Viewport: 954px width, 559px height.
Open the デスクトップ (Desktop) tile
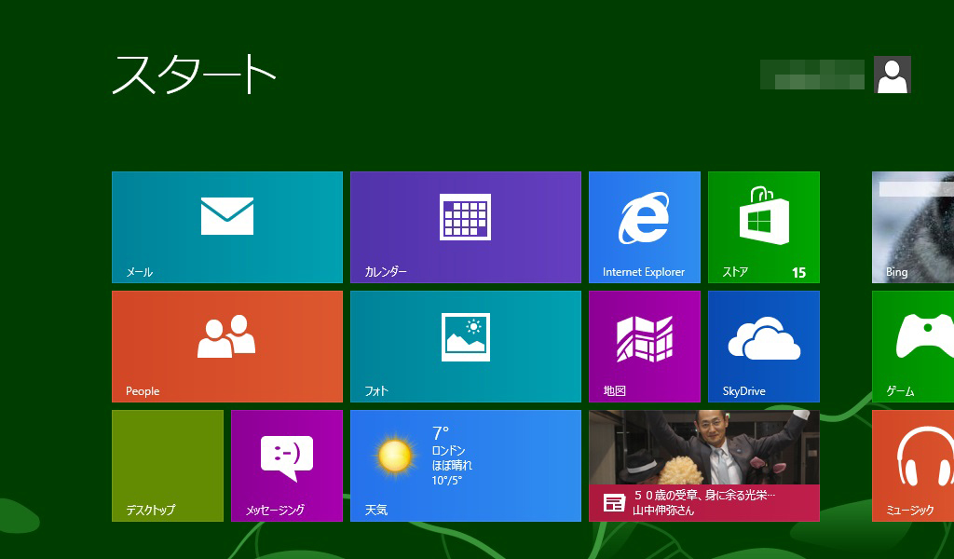tap(168, 465)
